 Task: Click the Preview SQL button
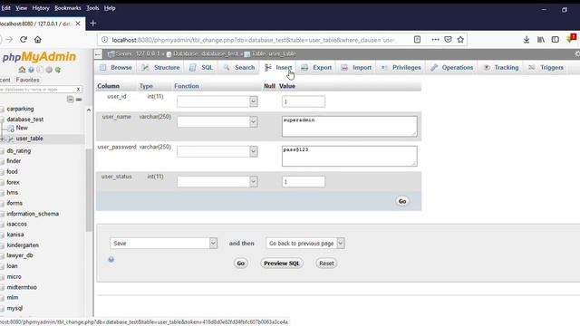(x=282, y=264)
